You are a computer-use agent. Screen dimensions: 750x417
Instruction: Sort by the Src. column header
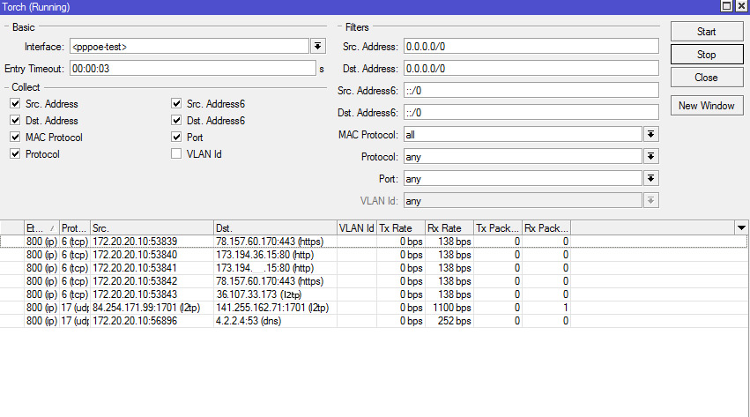pos(152,228)
